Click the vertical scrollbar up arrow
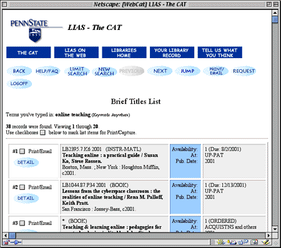Image resolution: width=281 pixels, height=248 pixels. point(275,12)
